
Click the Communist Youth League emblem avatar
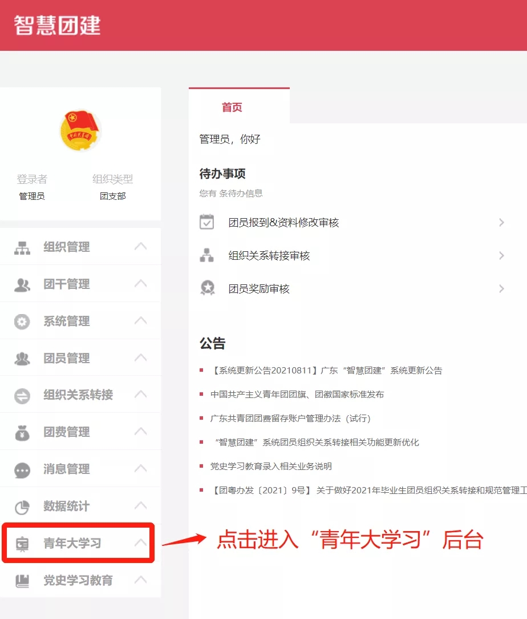tap(80, 131)
